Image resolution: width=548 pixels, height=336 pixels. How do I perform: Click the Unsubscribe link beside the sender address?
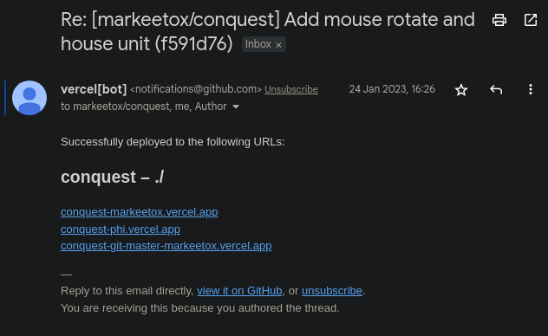[291, 90]
